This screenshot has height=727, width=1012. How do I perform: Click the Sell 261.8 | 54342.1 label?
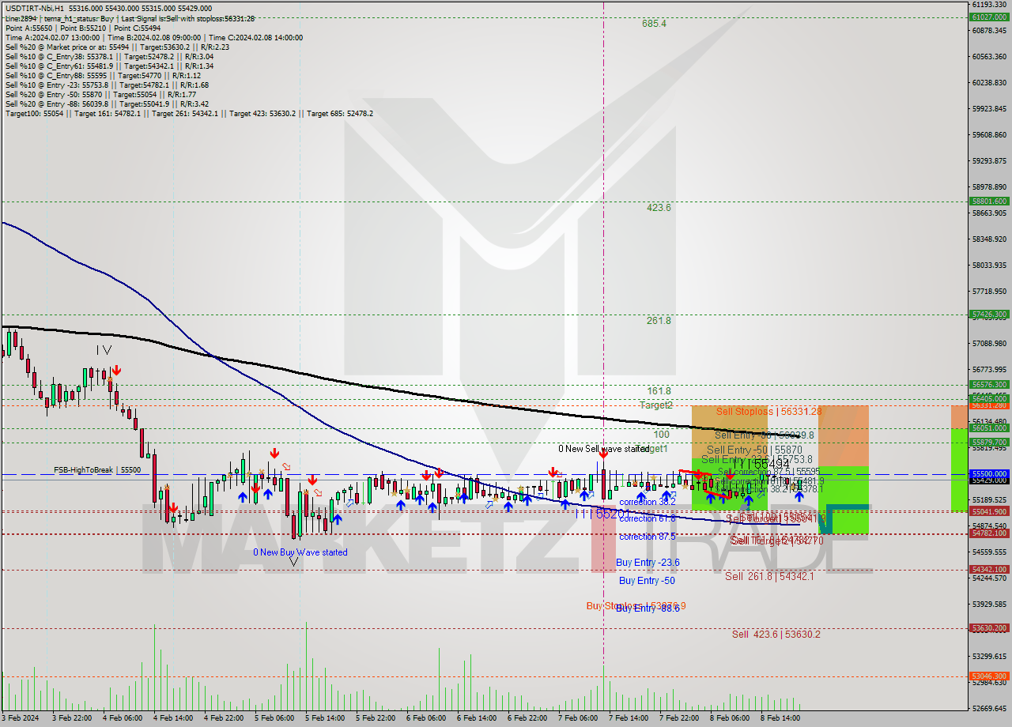(769, 576)
